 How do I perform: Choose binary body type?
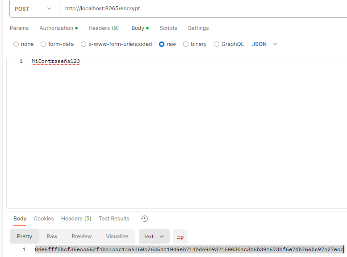point(195,44)
